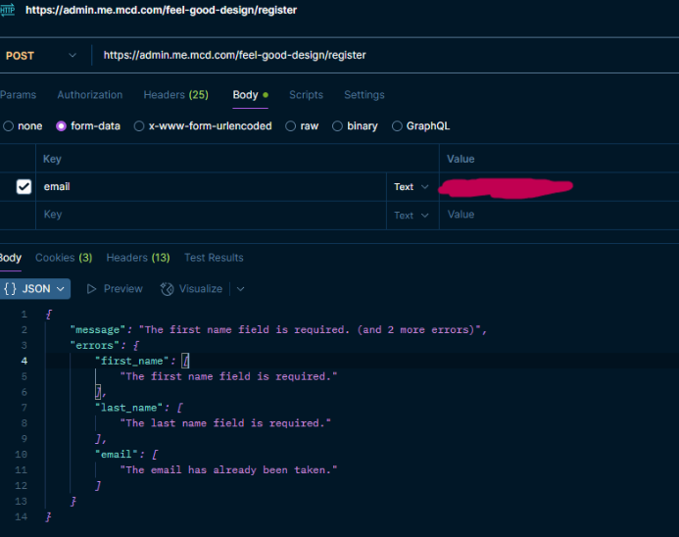
Task: Select the binary body radio button
Action: tap(337, 126)
